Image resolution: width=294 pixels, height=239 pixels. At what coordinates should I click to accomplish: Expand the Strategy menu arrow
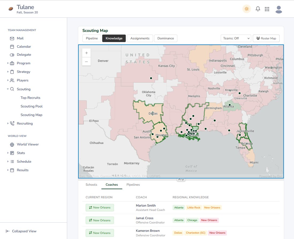coord(8,72)
